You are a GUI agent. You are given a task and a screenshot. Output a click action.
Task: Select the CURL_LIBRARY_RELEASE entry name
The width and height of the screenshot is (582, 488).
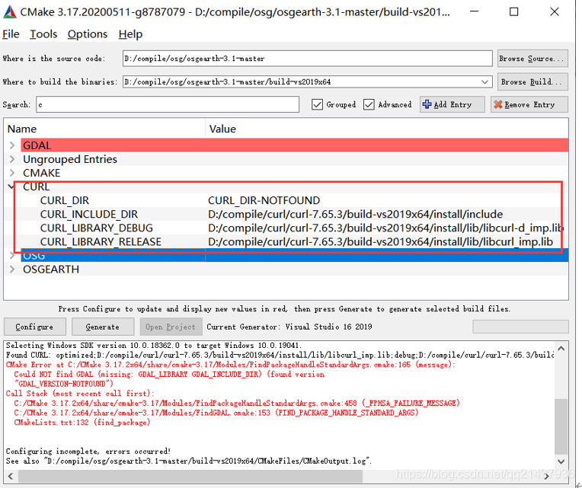coord(101,242)
